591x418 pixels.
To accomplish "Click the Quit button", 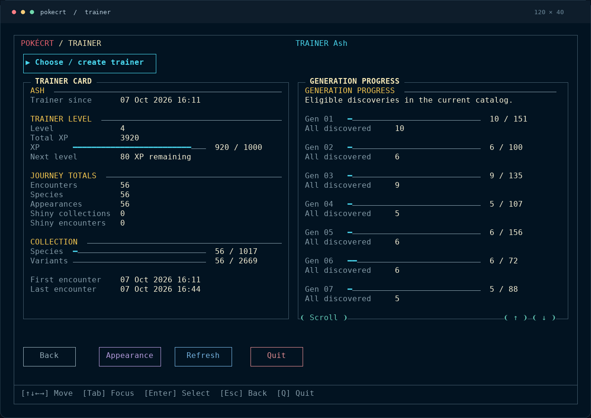I will point(277,357).
